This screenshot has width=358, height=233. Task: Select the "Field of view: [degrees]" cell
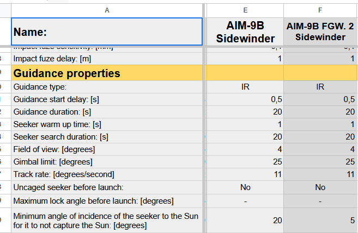pos(107,149)
